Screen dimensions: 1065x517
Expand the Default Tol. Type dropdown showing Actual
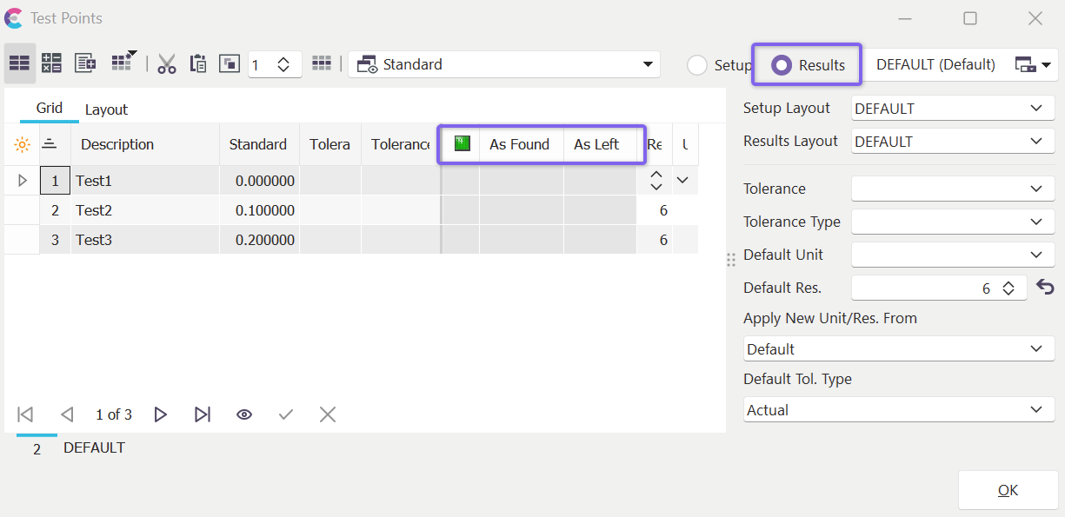895,410
